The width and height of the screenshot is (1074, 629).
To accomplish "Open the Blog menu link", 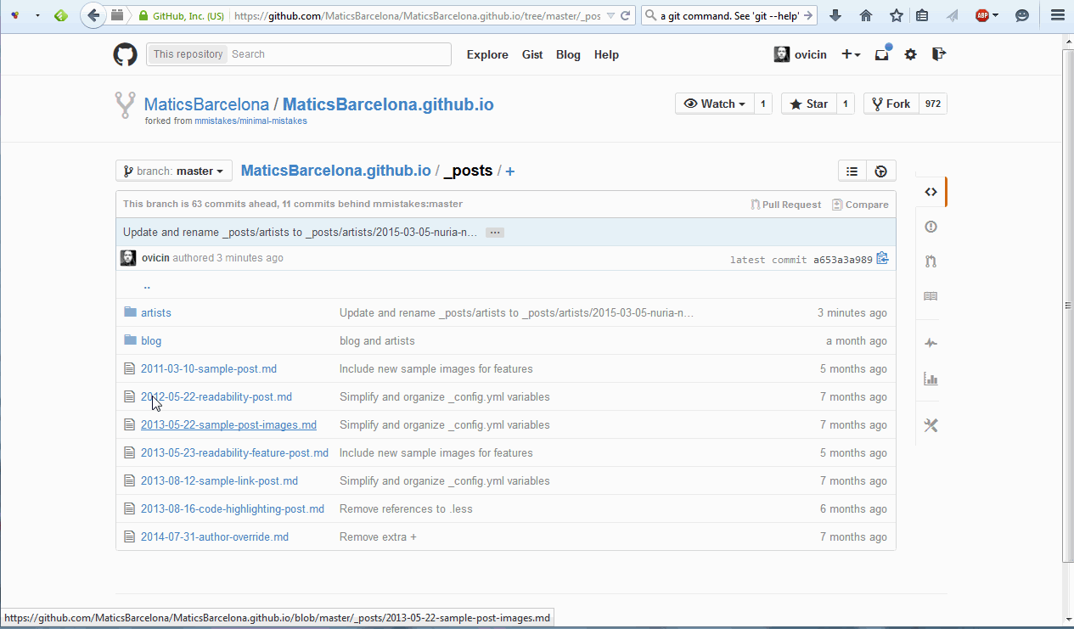I will pyautogui.click(x=568, y=54).
